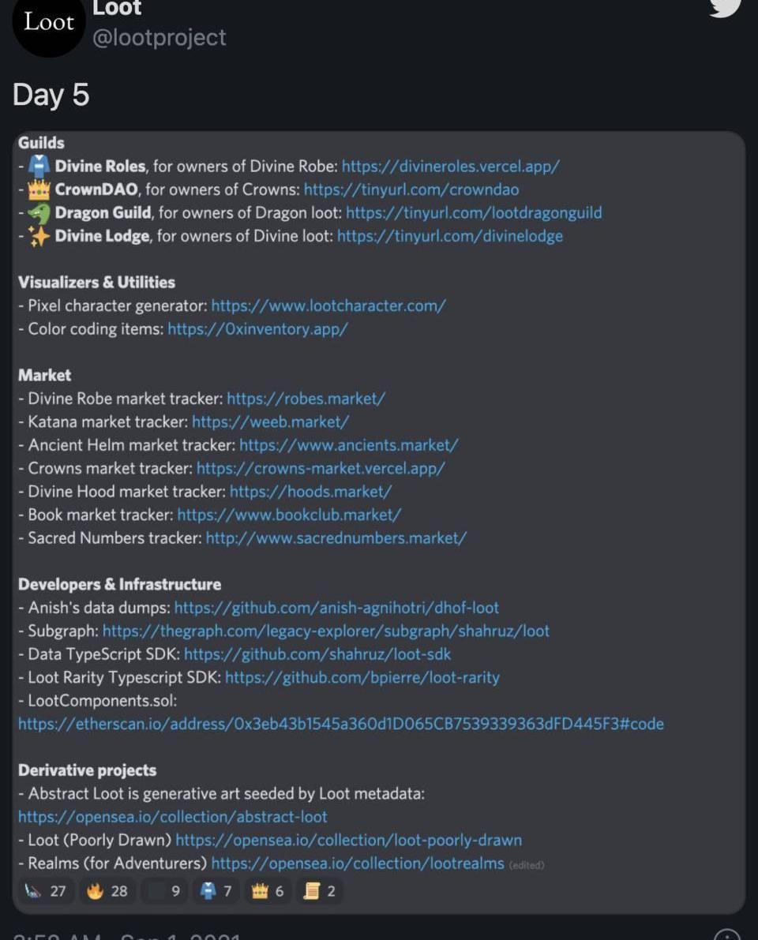Image resolution: width=758 pixels, height=940 pixels.
Task: Open the LootComponents etherscan address link
Action: 341,724
